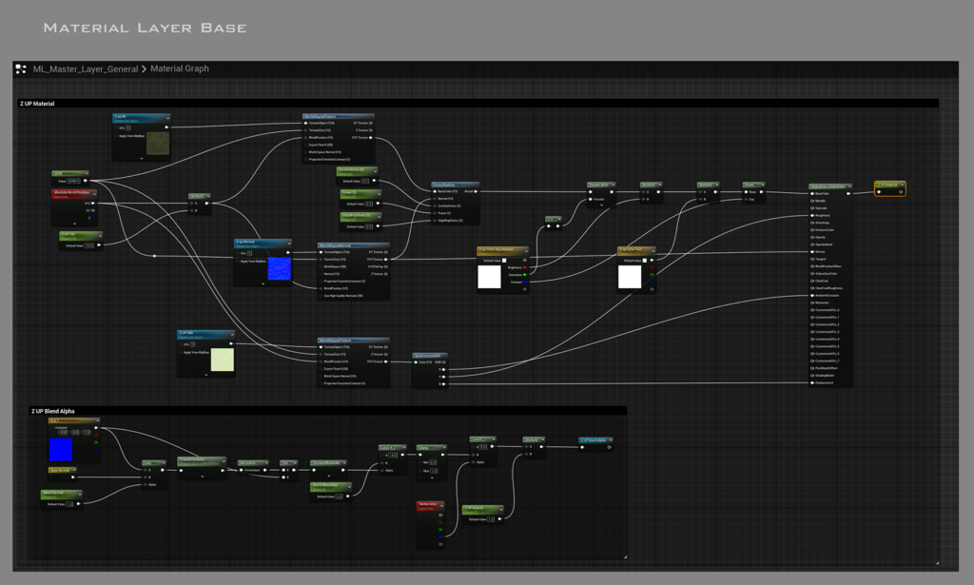Click the BaseColor input pin on MakeMaterialAttributes node

click(x=811, y=192)
